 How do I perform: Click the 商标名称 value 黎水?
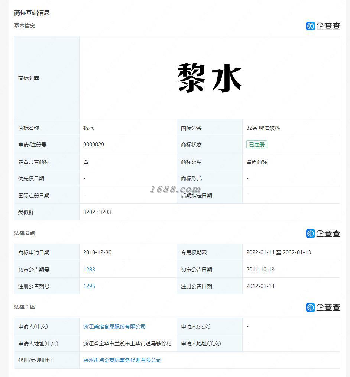pos(88,128)
